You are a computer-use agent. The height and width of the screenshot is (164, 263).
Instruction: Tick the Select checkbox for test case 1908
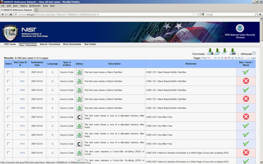pyautogui.click(x=8, y=90)
